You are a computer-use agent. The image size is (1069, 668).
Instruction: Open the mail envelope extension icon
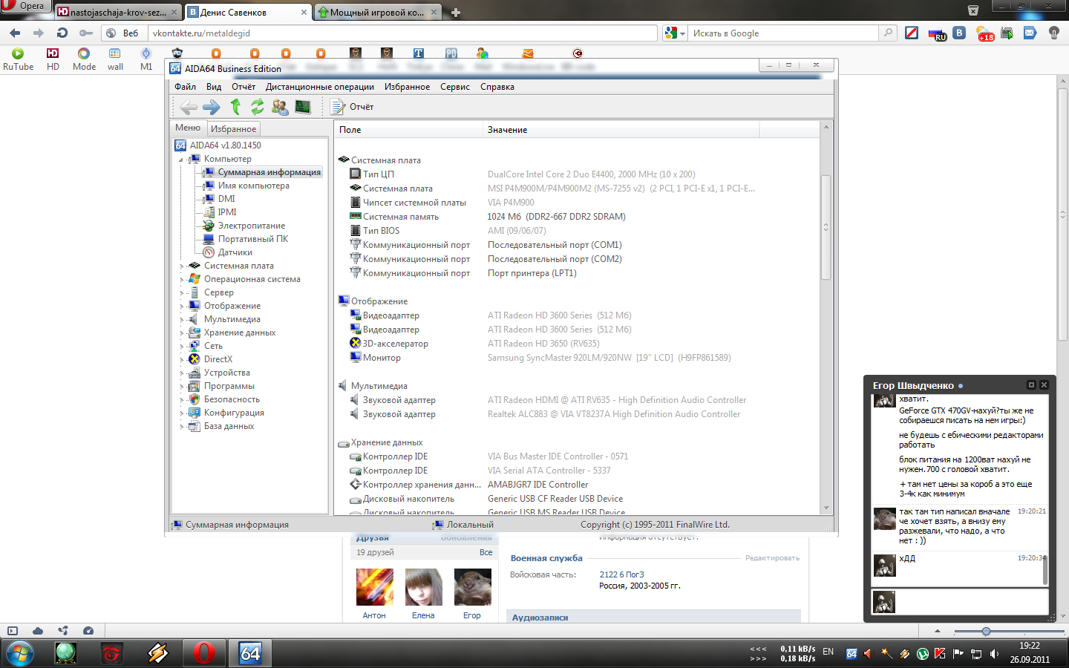1030,33
